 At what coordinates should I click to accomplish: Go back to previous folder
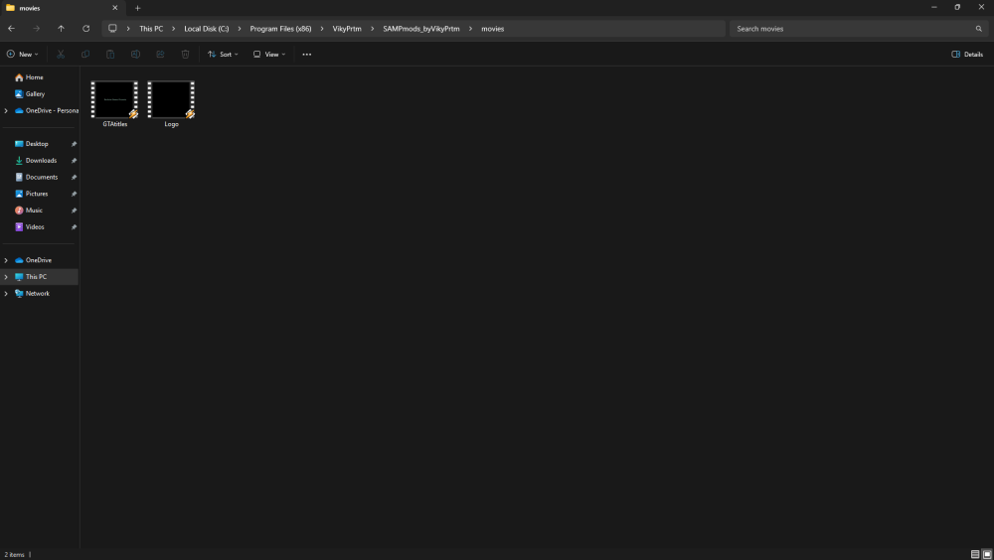(11, 29)
